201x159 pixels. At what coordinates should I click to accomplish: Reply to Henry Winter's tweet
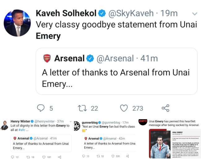click(12, 157)
